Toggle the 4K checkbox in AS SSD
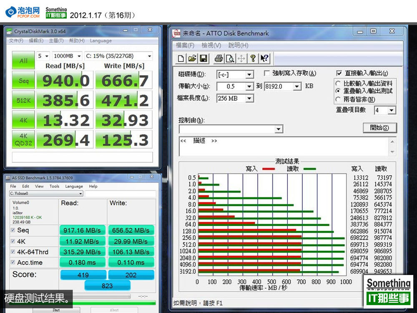417x313 pixels. tap(13, 241)
